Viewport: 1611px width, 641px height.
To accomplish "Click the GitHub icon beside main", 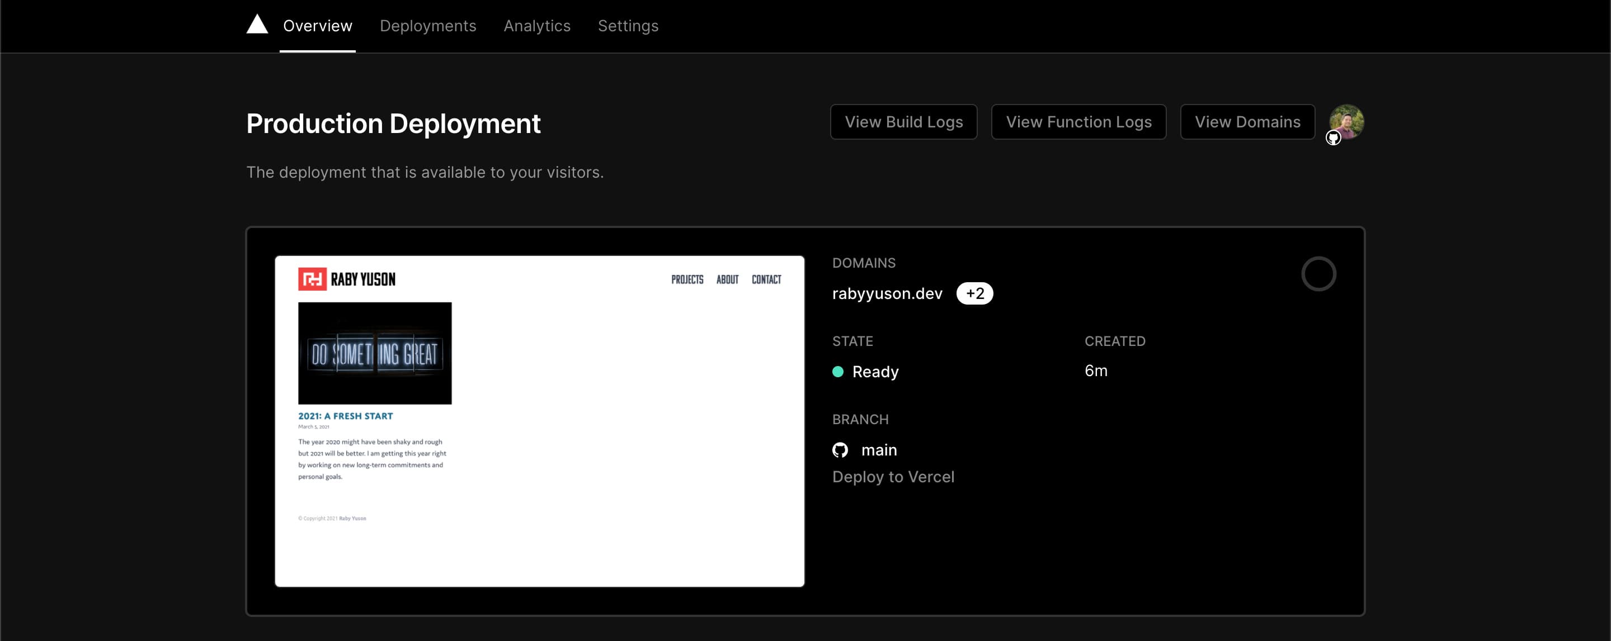I will pos(840,450).
